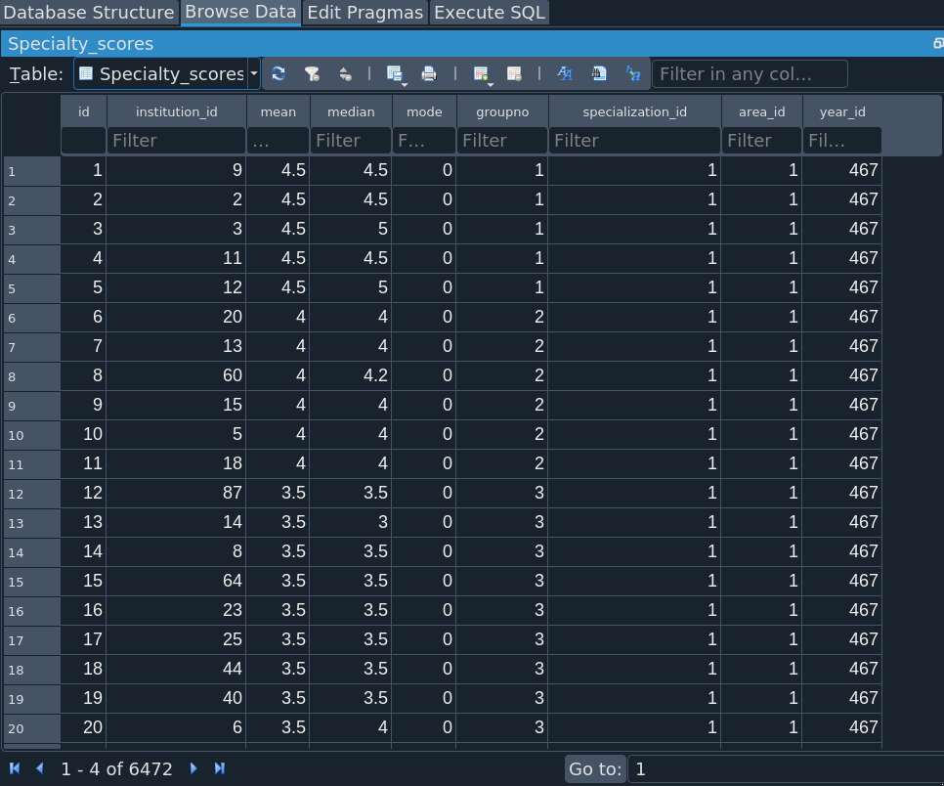The image size is (944, 786).
Task: Focus the 'Filter in any column' search box
Action: point(749,74)
